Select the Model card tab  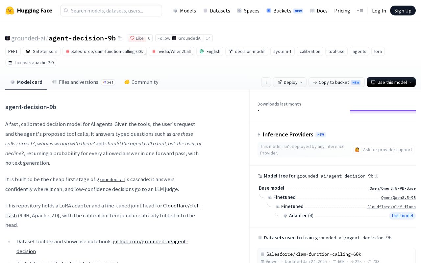[26, 82]
